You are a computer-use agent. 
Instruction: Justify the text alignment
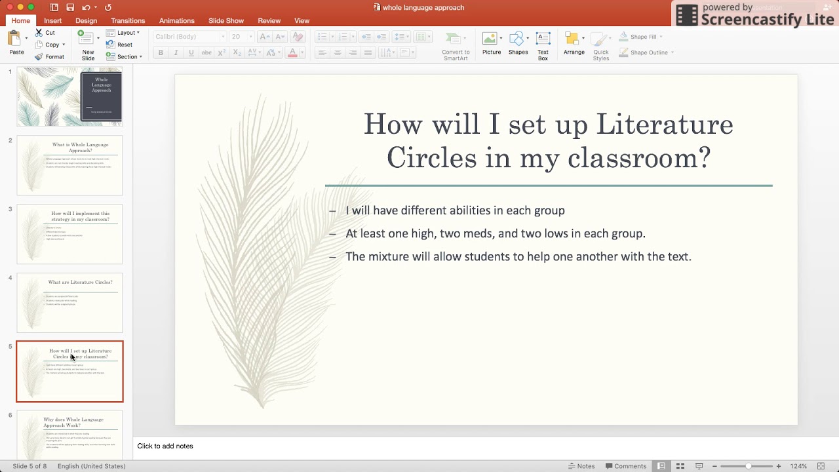coord(368,52)
